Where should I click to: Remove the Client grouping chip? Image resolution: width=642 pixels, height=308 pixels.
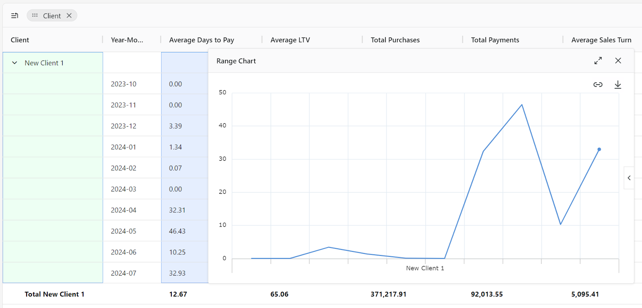pos(69,16)
